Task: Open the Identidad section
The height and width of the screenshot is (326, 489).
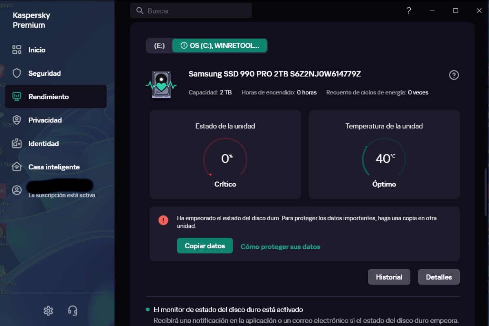Action: click(x=55, y=144)
